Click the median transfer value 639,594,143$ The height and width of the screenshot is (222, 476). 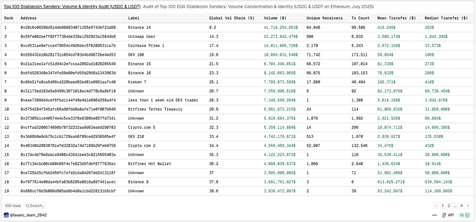coord(439,182)
